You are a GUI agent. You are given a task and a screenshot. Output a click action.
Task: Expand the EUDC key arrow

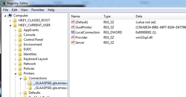[x=15, y=50]
